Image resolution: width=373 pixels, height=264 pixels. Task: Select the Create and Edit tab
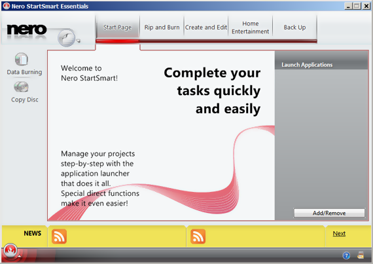(x=206, y=27)
